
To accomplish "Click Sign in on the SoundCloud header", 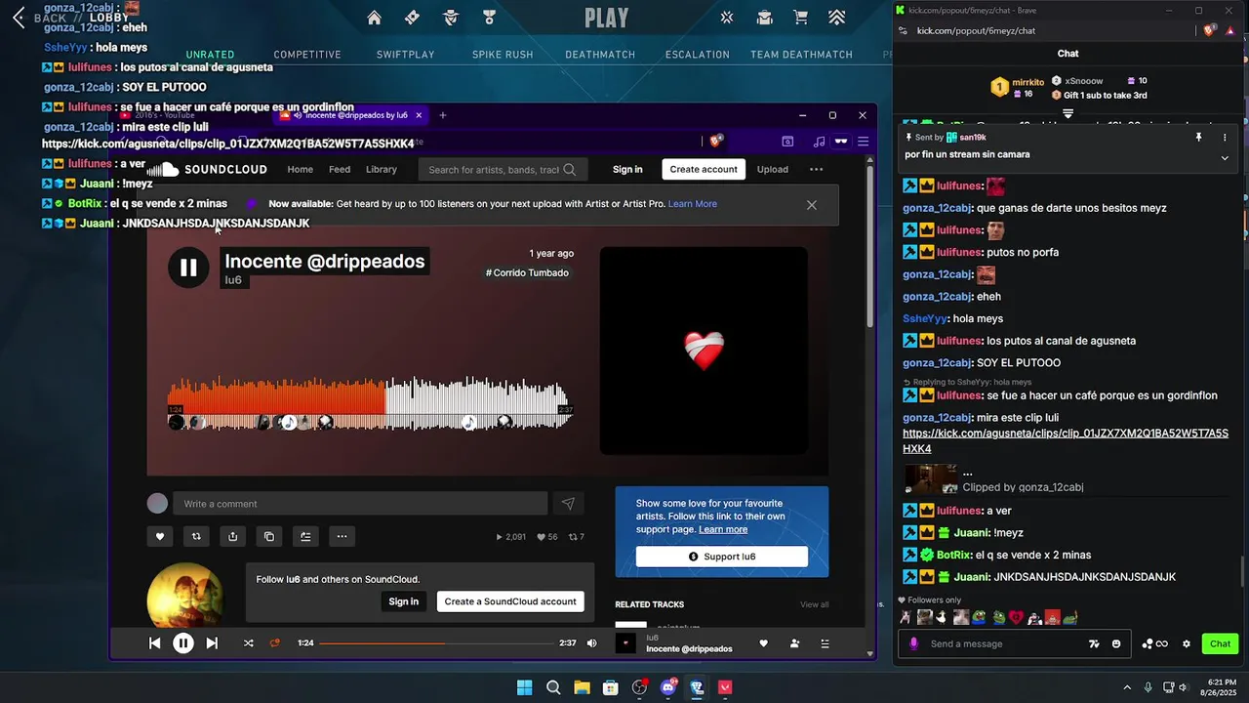I will 627,169.
